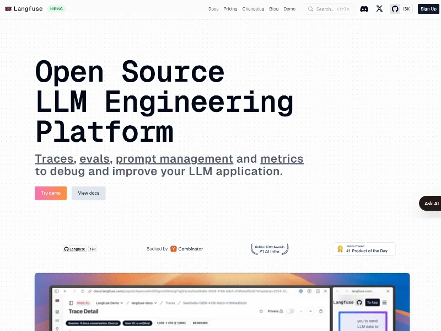Viewport: 441px width, 331px height.
Task: Click the To App button in mini browser preview
Action: 373,302
